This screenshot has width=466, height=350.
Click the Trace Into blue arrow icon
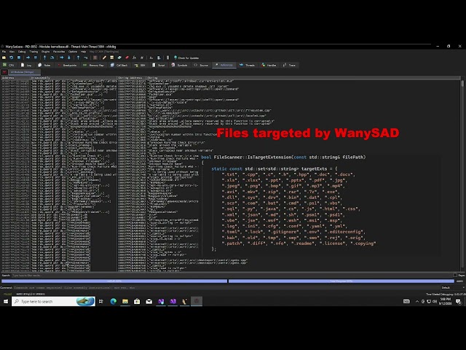click(61, 58)
